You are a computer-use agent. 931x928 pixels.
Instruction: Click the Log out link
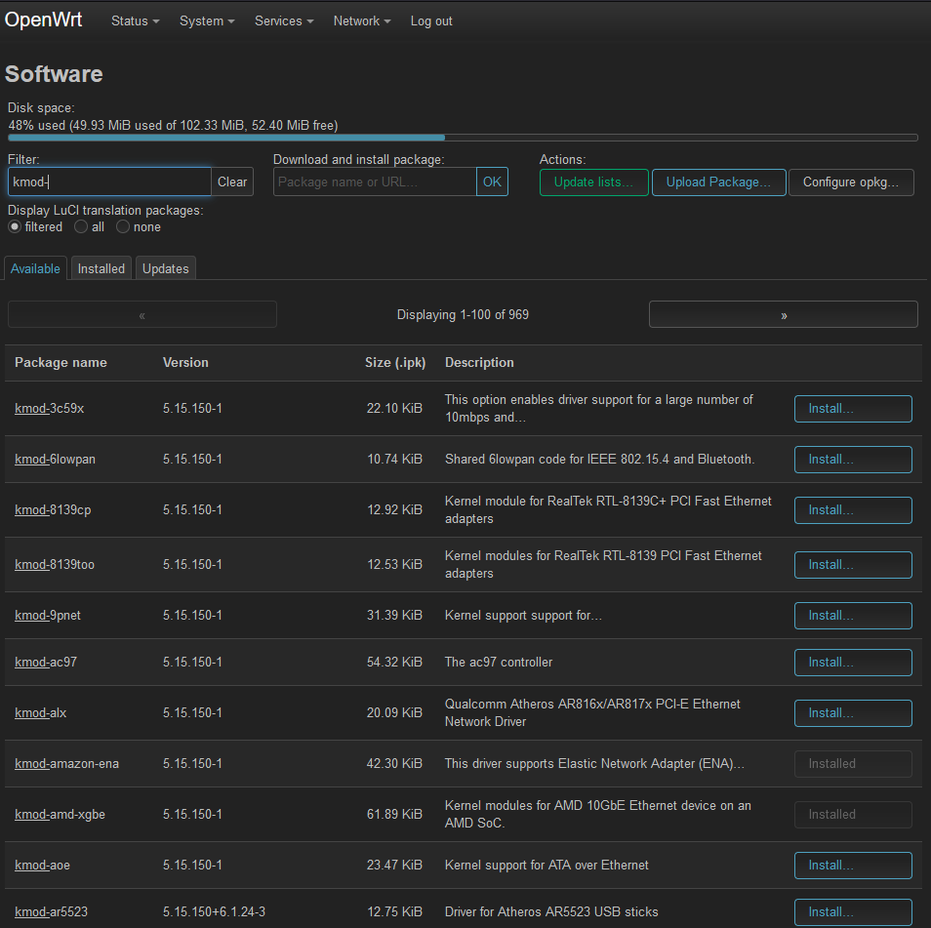(431, 21)
